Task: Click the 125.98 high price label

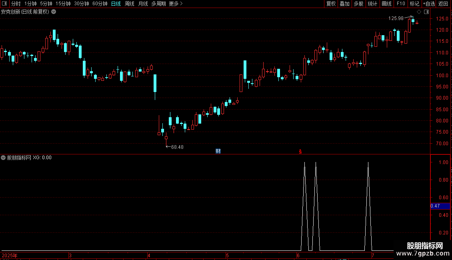Action: [396, 18]
